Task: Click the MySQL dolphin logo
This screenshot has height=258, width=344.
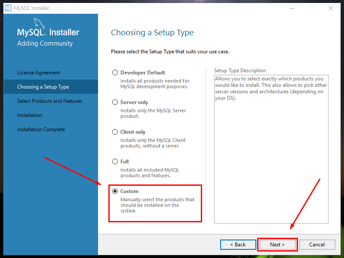Action: pos(39,23)
